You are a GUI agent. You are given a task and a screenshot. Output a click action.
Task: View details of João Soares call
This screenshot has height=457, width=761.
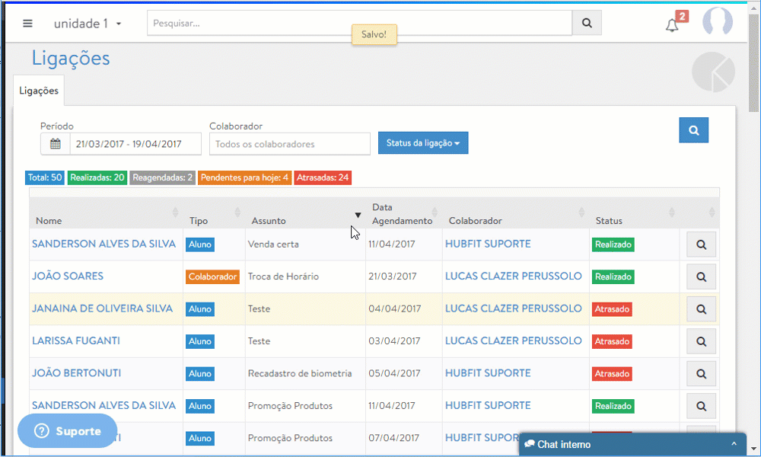701,277
